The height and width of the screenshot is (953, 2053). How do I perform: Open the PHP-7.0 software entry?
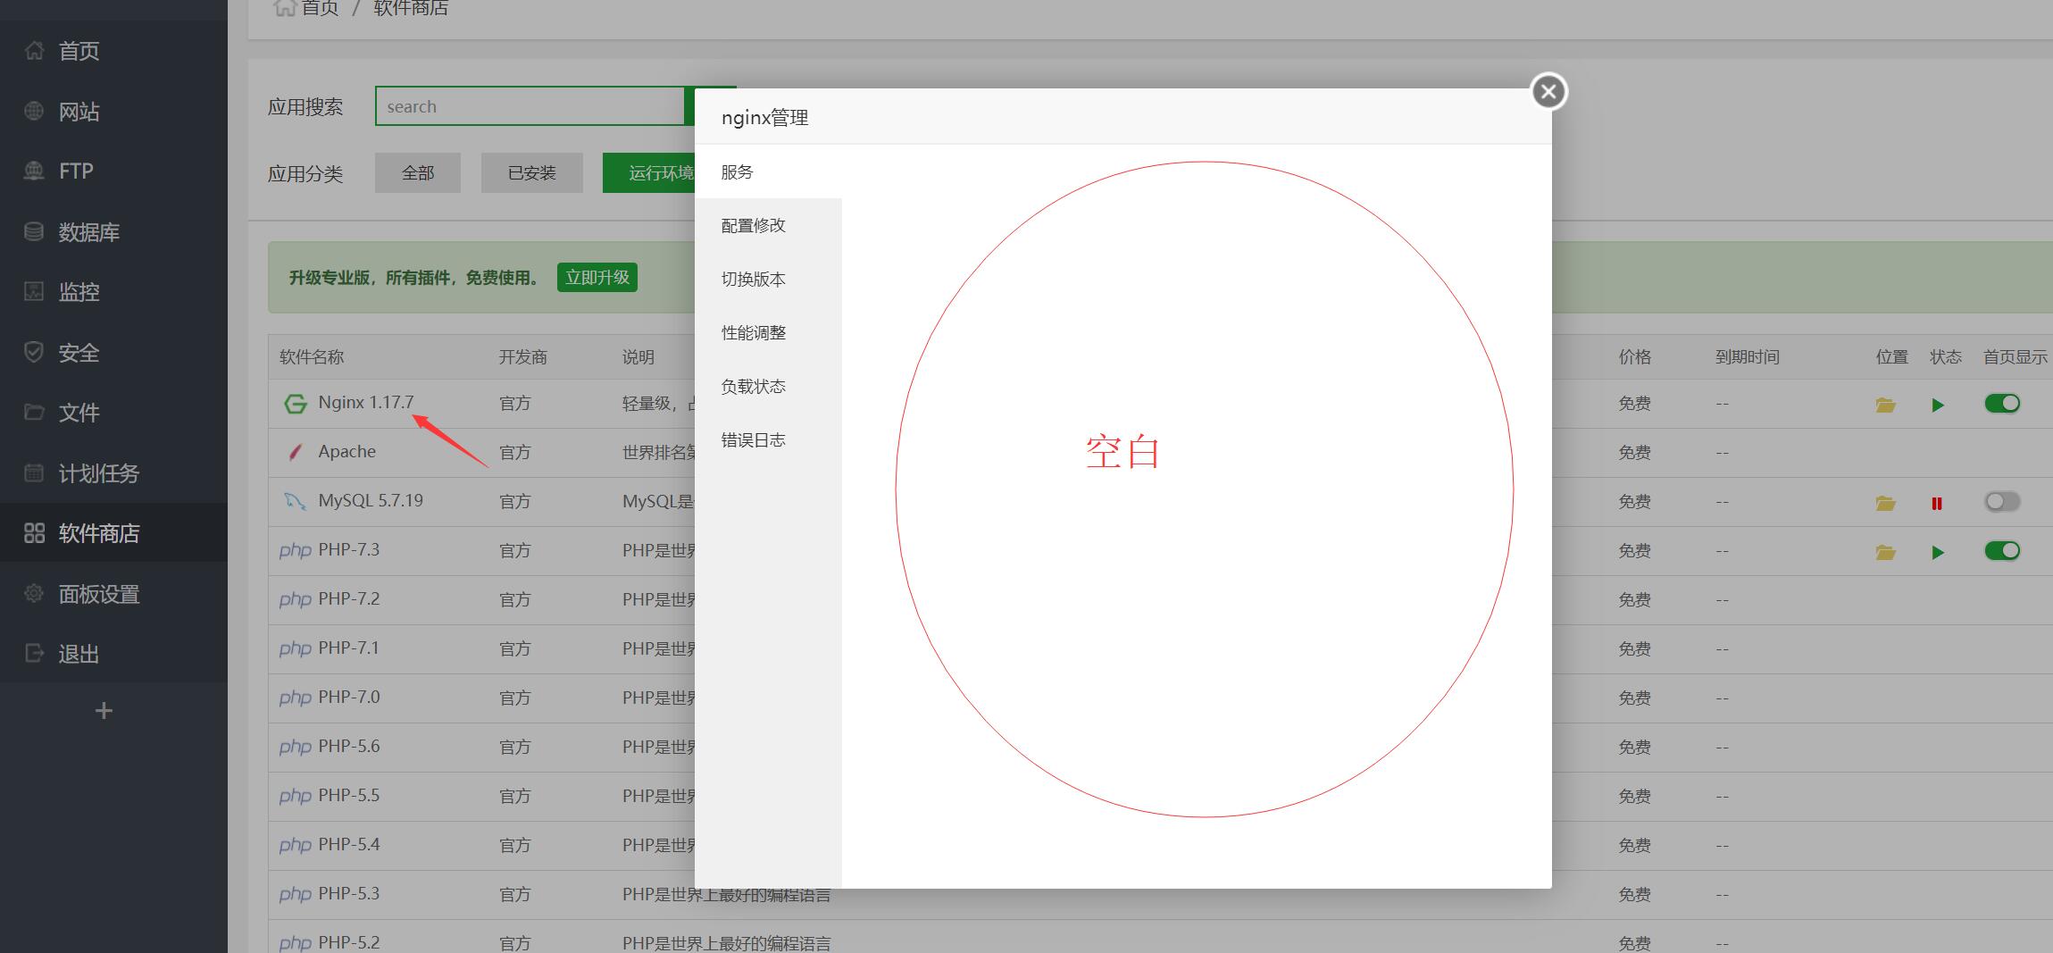[x=349, y=697]
